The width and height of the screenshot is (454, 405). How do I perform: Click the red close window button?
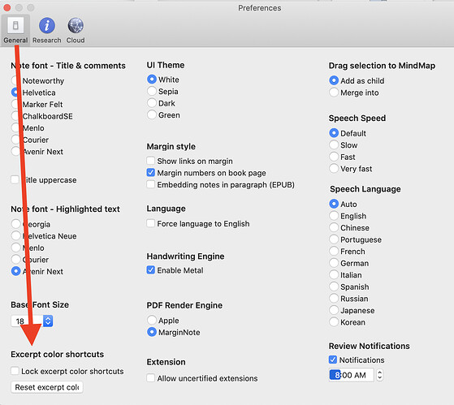[x=7, y=7]
